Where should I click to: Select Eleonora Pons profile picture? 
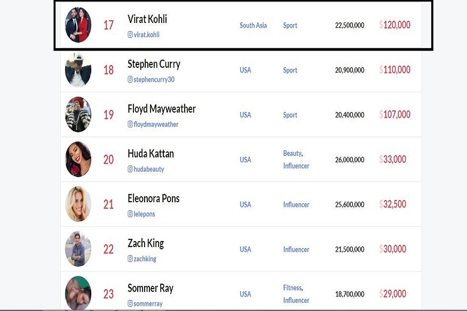(x=78, y=204)
